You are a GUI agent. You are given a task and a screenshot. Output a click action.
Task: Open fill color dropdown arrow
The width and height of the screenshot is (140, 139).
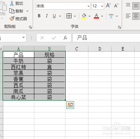pyautogui.click(x=90, y=16)
